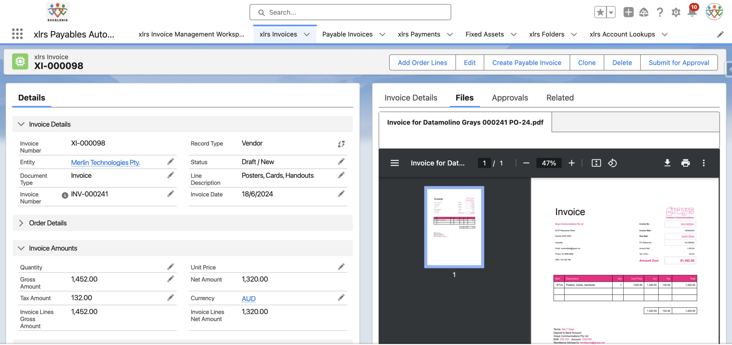This screenshot has width=732, height=345.
Task: Open the global actions plus icon
Action: coord(628,12)
